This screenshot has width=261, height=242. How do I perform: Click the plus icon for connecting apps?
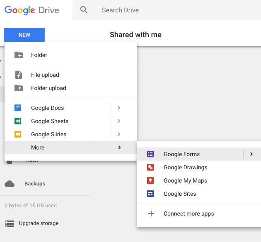[x=151, y=214]
